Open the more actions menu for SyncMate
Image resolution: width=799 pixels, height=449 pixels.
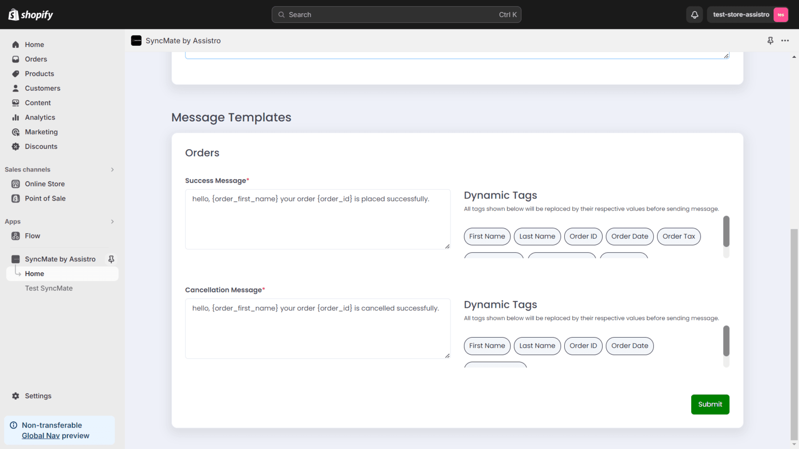click(785, 40)
